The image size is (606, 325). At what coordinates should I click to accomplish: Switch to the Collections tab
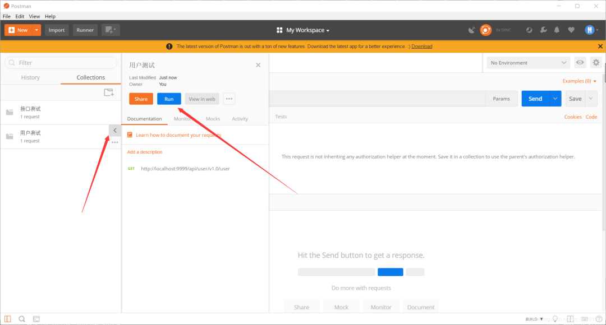click(91, 77)
